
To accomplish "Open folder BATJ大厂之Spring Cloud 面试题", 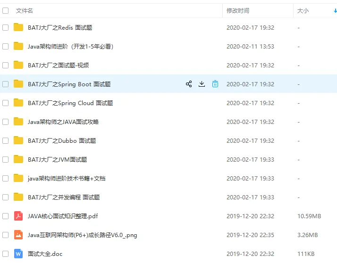I will (70, 103).
